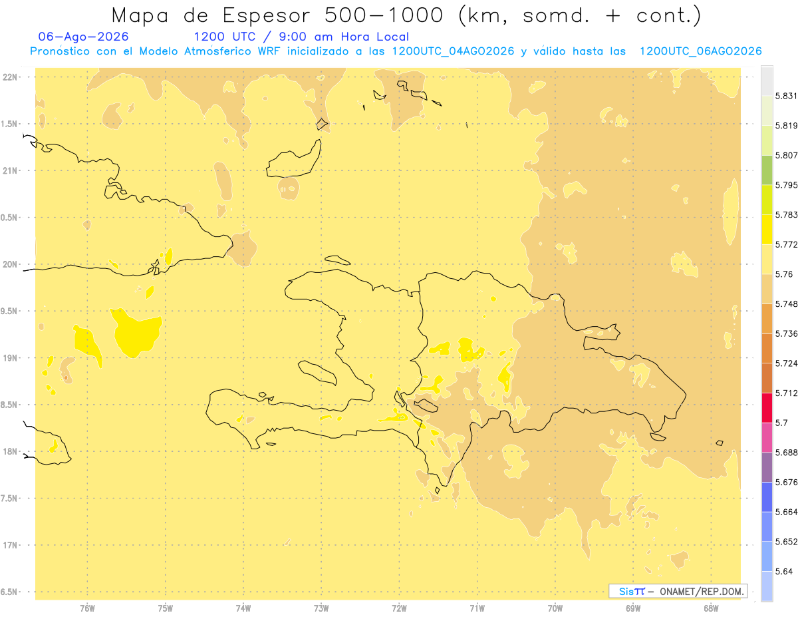The width and height of the screenshot is (798, 617).
Task: Click the 19N latitude label
Action: click(x=10, y=358)
